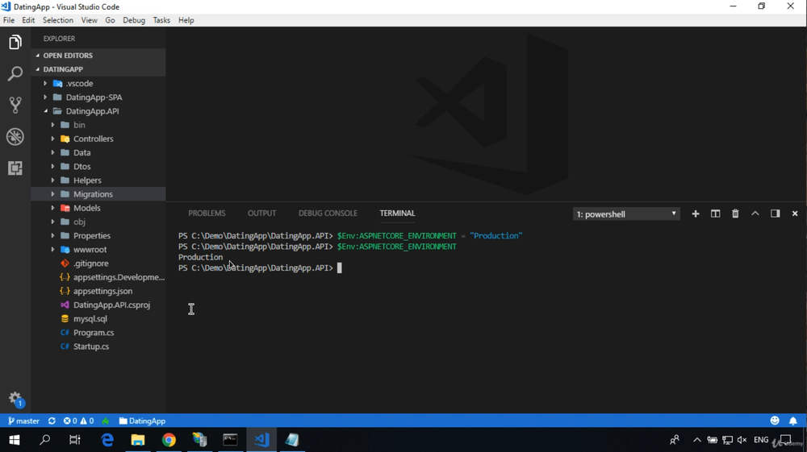807x452 pixels.
Task: Open the Edit menu
Action: click(x=28, y=20)
